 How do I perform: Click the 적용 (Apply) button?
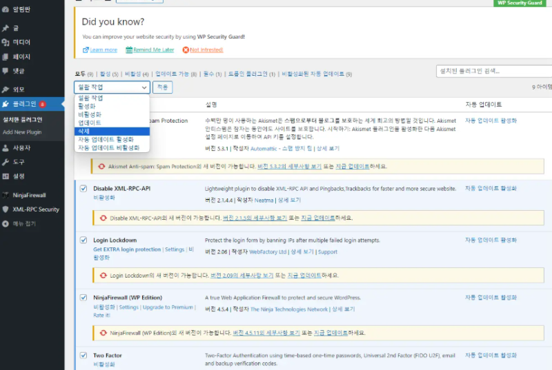click(162, 87)
